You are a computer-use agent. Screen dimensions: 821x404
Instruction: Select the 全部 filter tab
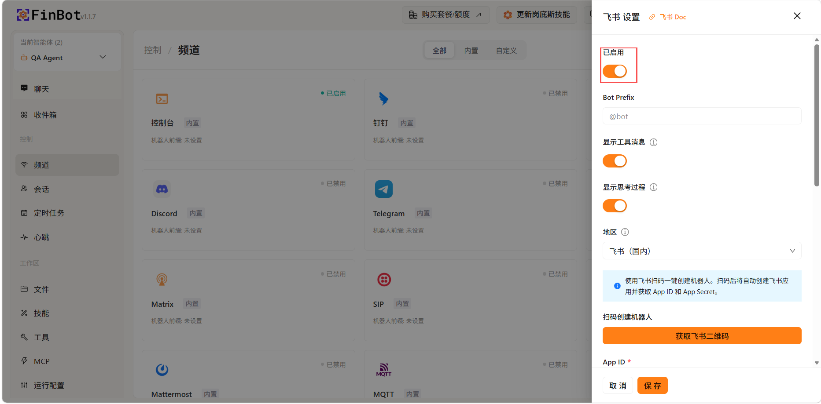tap(439, 51)
